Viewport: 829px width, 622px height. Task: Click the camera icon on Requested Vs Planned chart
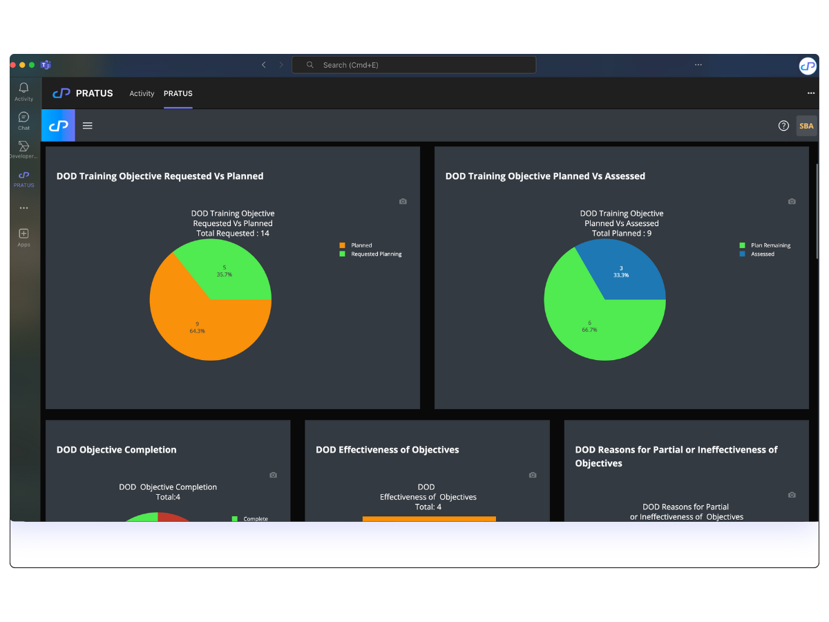tap(403, 201)
